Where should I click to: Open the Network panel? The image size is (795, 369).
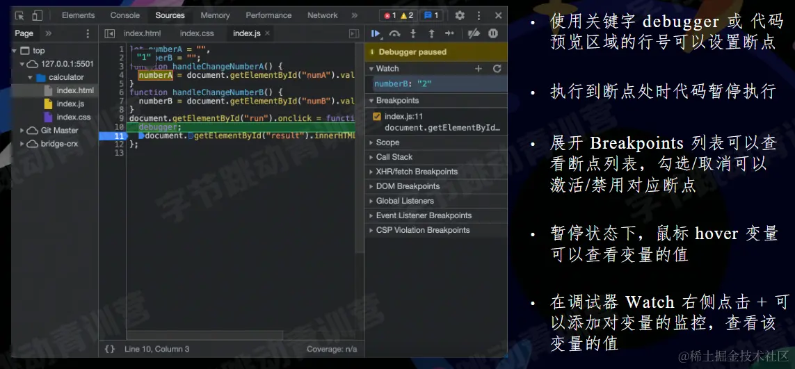coord(323,15)
